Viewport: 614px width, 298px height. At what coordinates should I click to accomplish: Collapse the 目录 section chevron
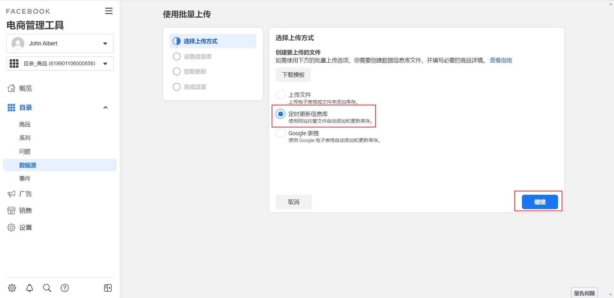click(106, 108)
